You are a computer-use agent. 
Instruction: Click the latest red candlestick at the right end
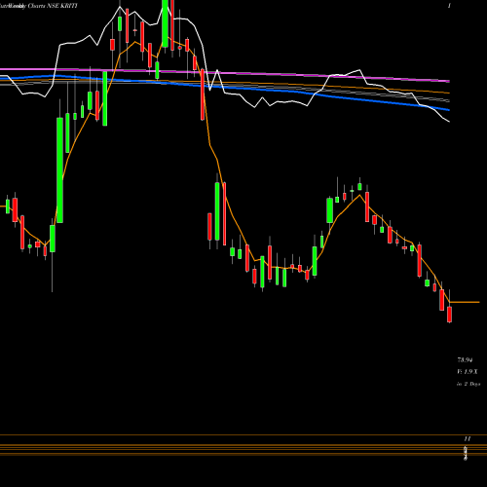click(449, 315)
